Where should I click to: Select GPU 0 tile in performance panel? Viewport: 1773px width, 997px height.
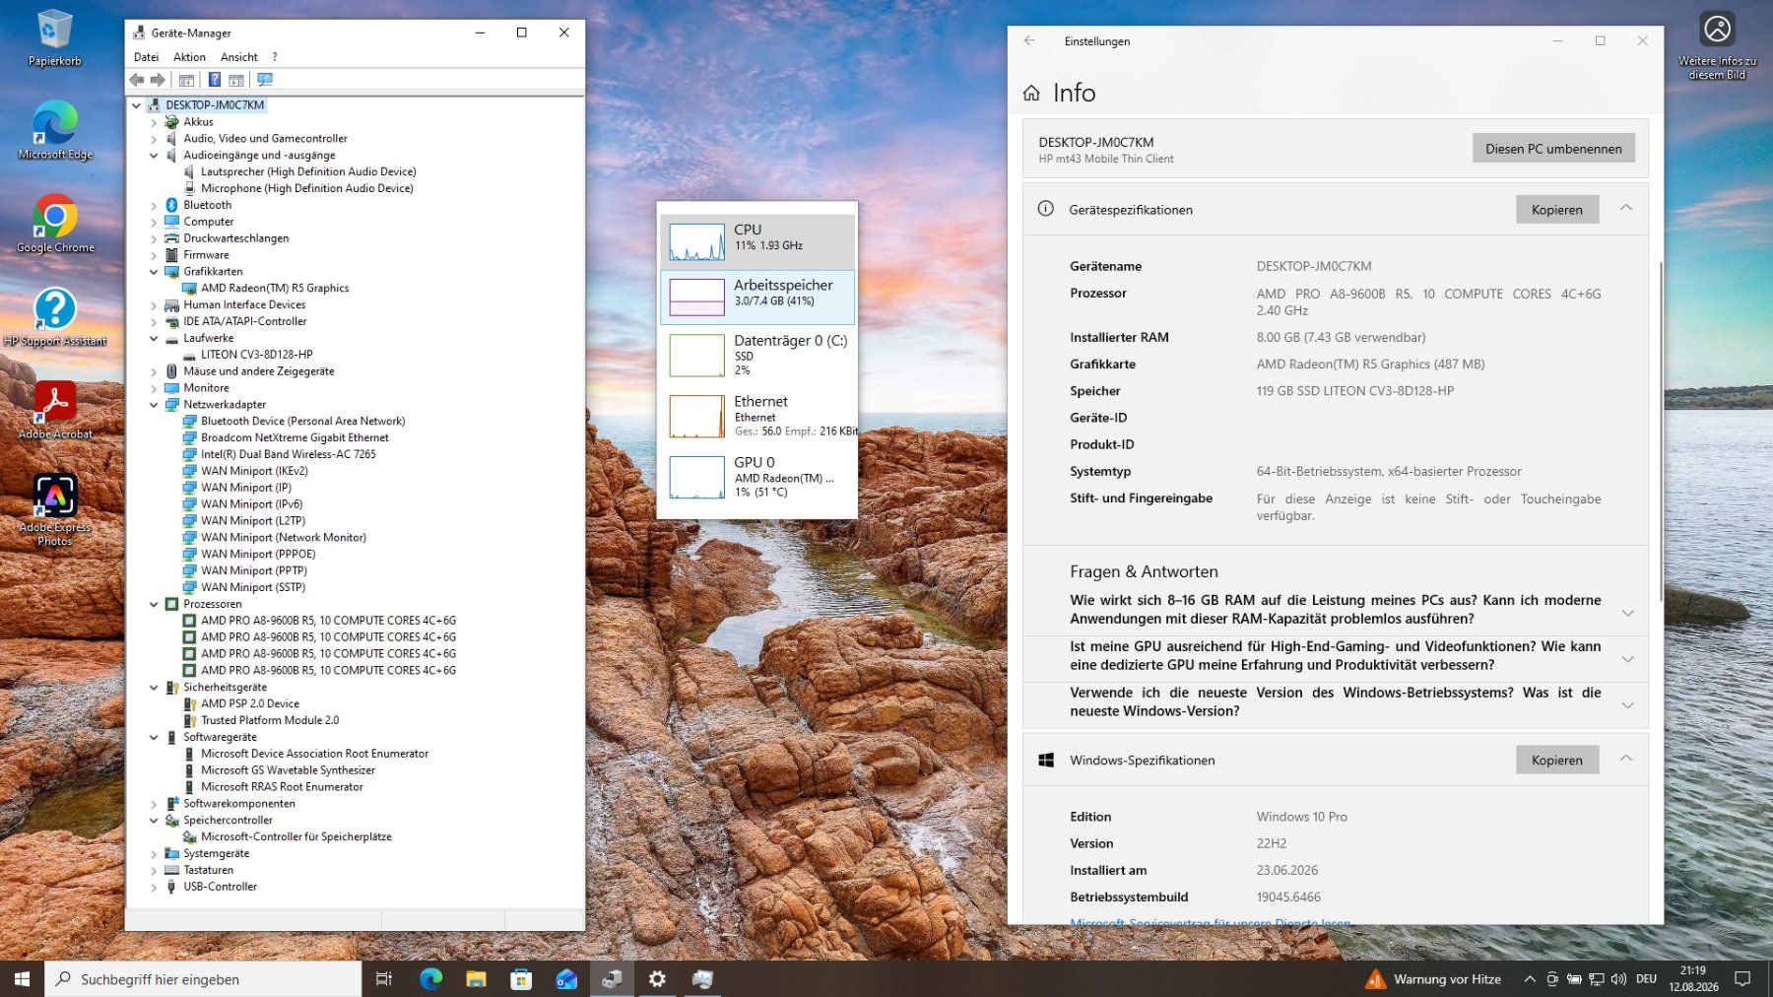(x=757, y=477)
